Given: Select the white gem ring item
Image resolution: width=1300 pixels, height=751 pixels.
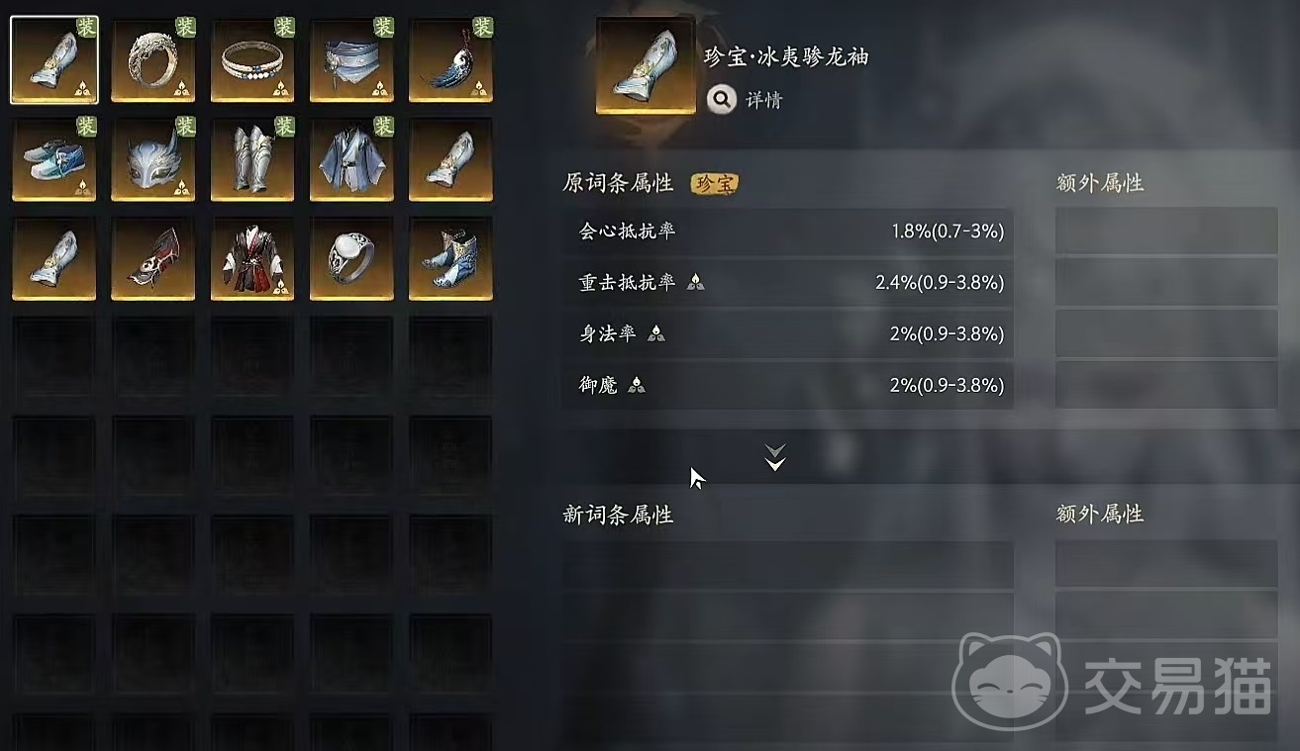Looking at the screenshot, I should click(x=351, y=258).
